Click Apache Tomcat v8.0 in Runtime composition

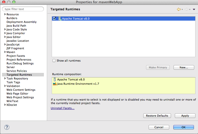71,79
